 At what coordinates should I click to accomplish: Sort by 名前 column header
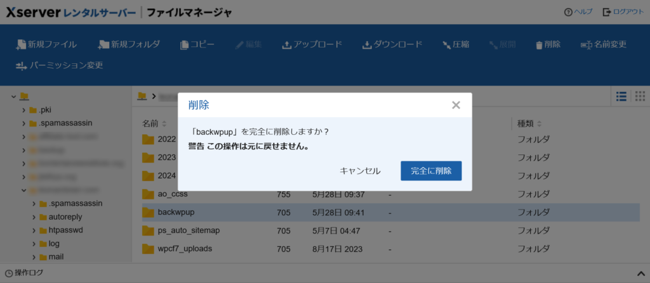point(154,123)
